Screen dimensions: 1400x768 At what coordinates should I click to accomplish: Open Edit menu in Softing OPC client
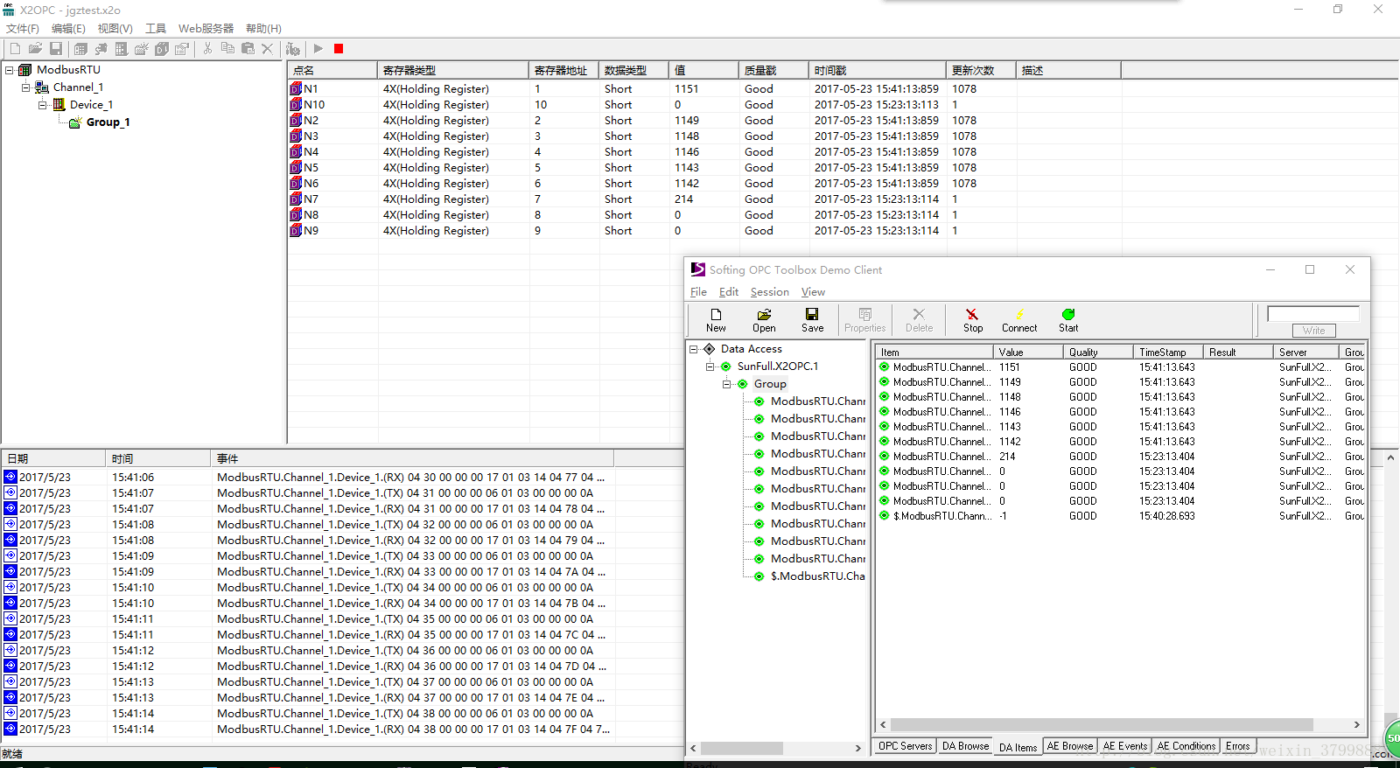pos(729,292)
